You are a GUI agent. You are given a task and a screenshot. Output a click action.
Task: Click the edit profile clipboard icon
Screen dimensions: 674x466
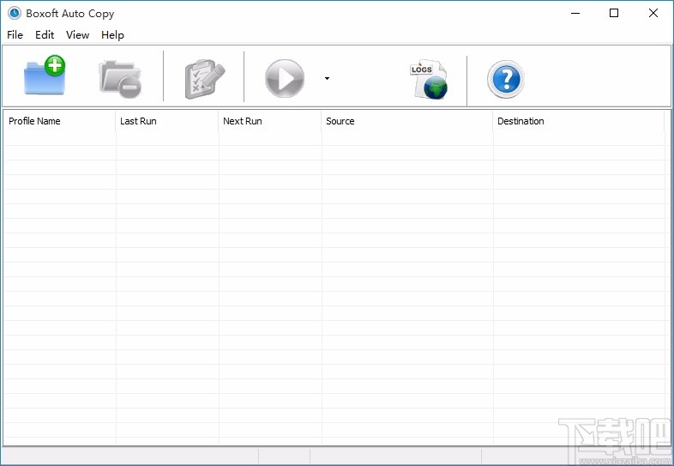pyautogui.click(x=205, y=79)
